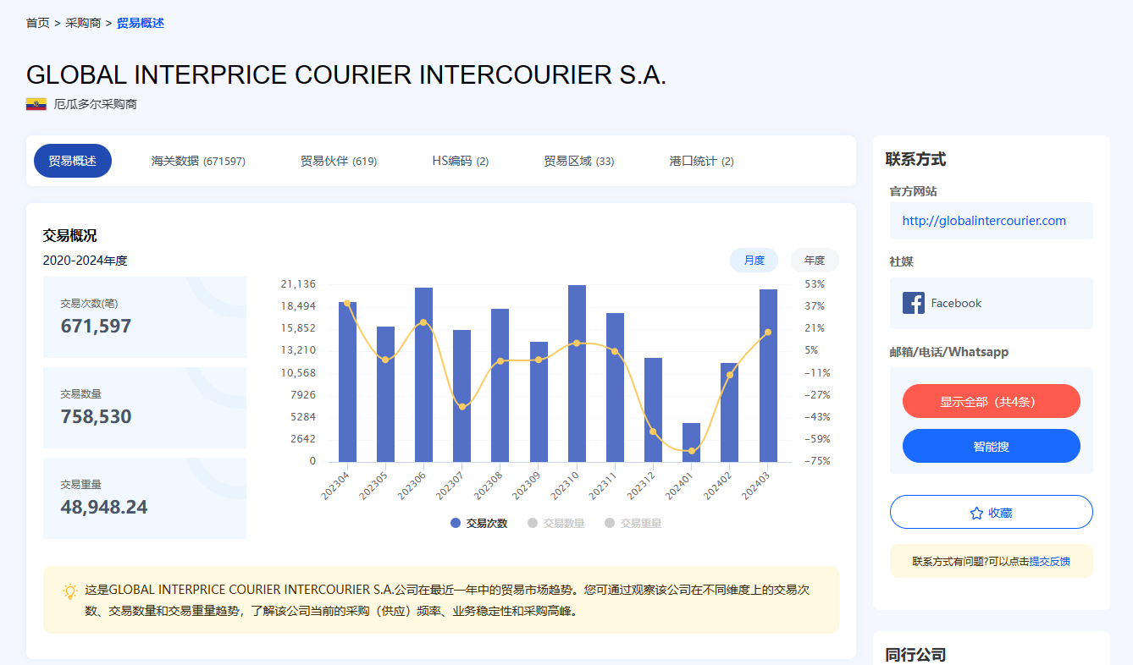This screenshot has height=665, width=1133.
Task: Click the 202401 bar in chart
Action: tap(692, 442)
